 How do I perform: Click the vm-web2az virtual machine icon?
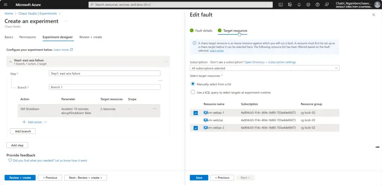click(x=206, y=120)
